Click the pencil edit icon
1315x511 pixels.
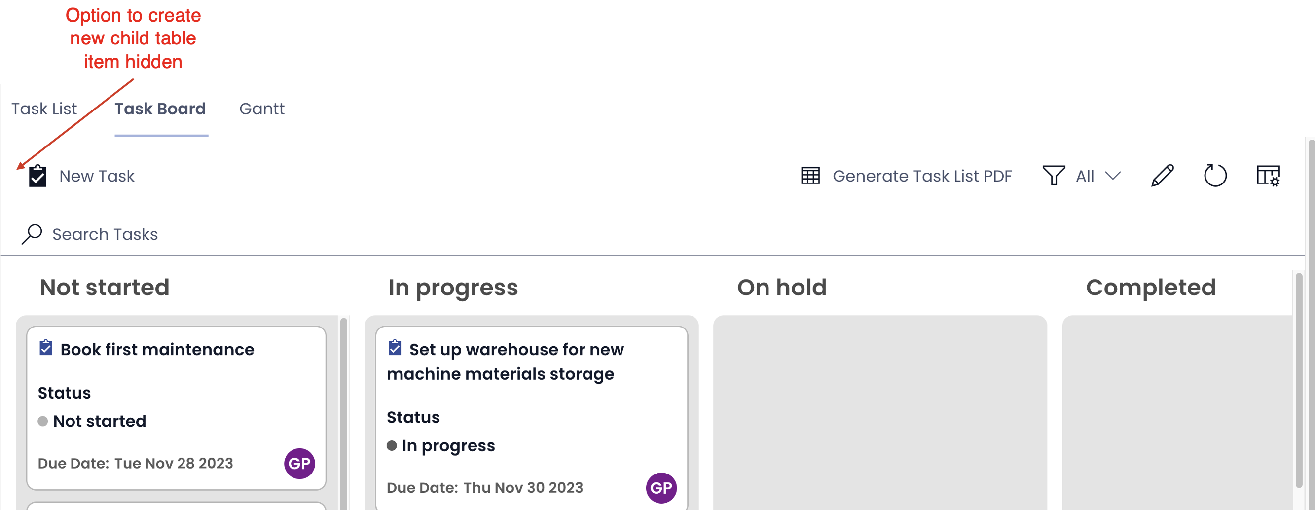1163,176
